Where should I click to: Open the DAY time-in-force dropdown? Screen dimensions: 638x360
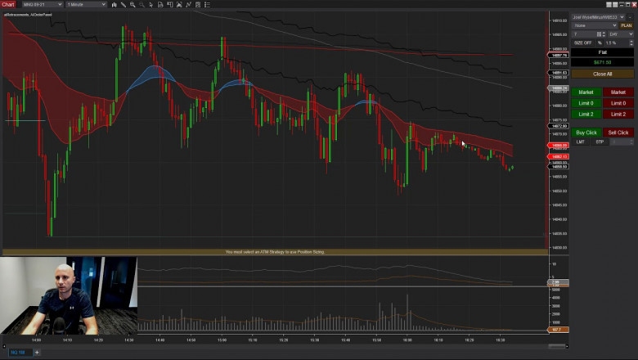click(621, 34)
